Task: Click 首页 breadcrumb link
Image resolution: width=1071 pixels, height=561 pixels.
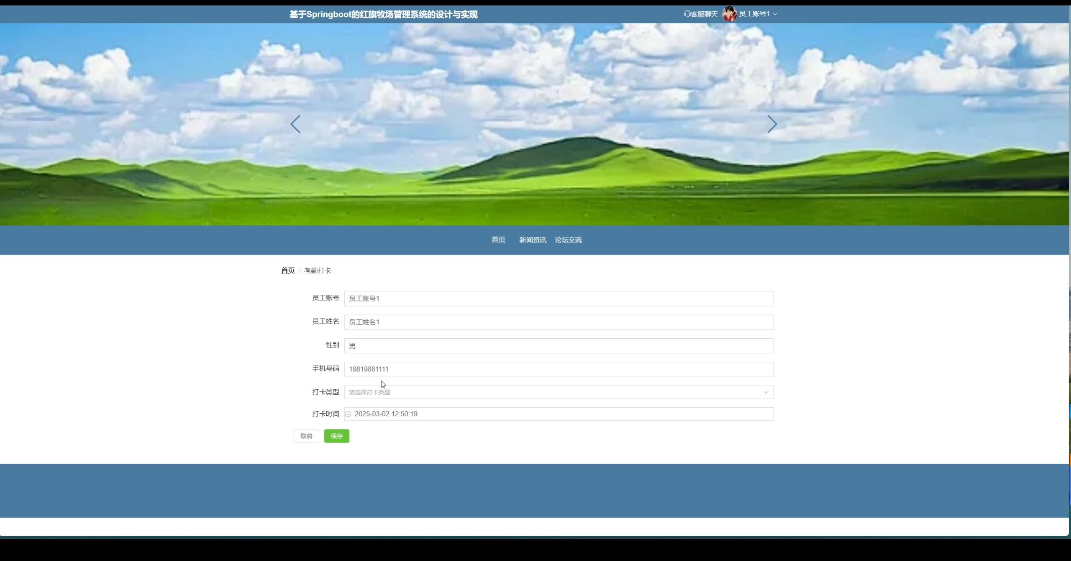Action: tap(287, 270)
